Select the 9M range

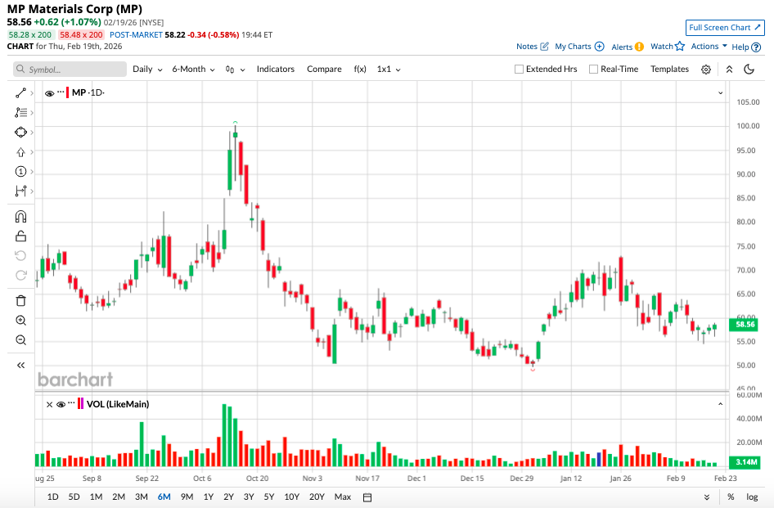[187, 497]
